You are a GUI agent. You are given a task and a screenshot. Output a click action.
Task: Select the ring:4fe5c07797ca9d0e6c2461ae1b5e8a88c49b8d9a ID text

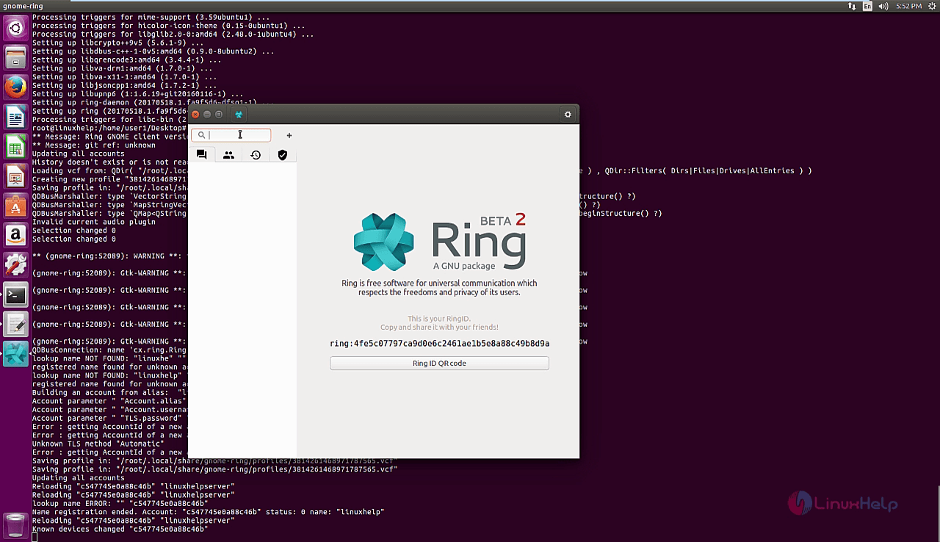[439, 343]
